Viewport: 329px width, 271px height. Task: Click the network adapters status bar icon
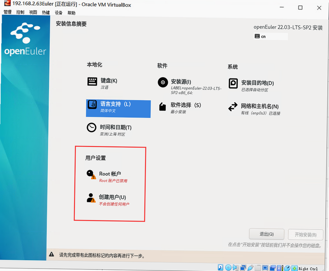tap(243, 267)
